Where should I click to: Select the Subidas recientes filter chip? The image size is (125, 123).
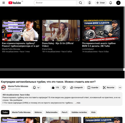tap(79, 112)
